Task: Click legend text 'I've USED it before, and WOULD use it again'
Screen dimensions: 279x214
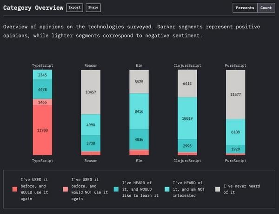Action: coord(34,189)
